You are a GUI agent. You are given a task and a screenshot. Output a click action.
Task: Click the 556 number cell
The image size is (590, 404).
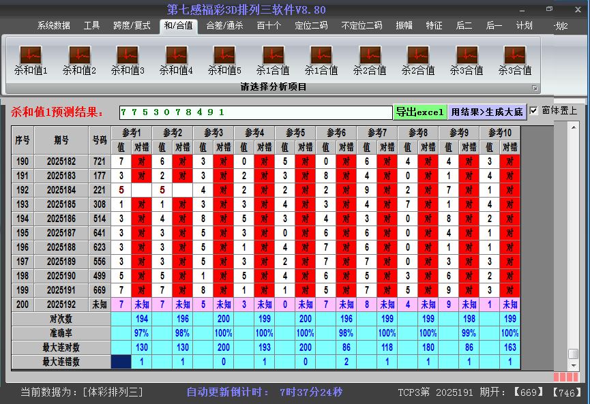click(100, 262)
